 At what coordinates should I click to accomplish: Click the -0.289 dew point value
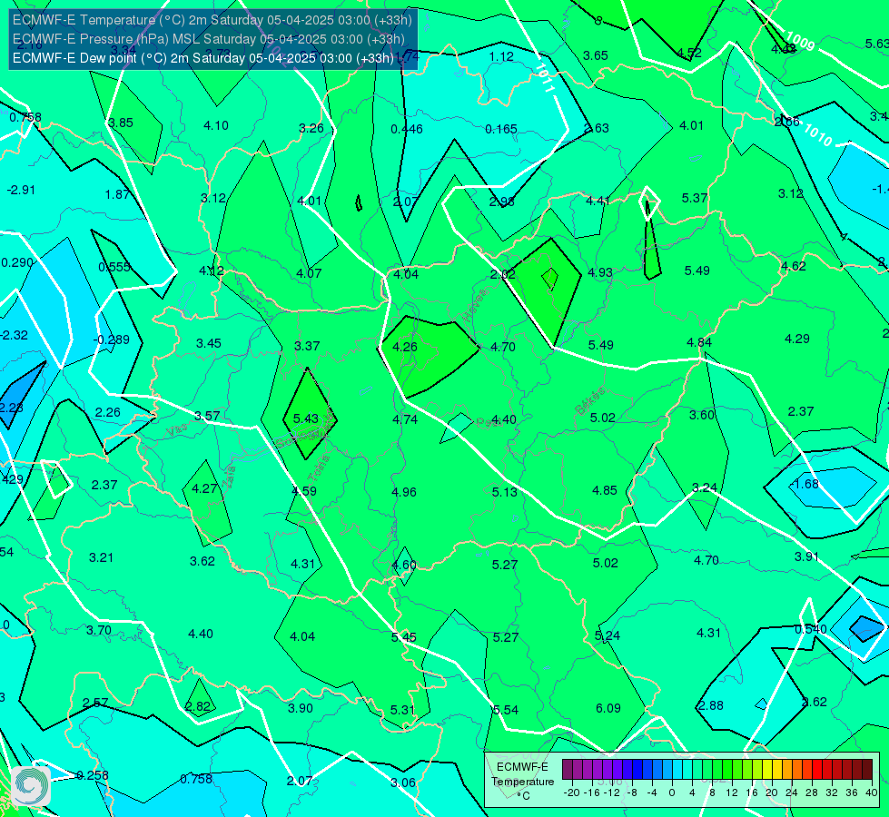[111, 340]
